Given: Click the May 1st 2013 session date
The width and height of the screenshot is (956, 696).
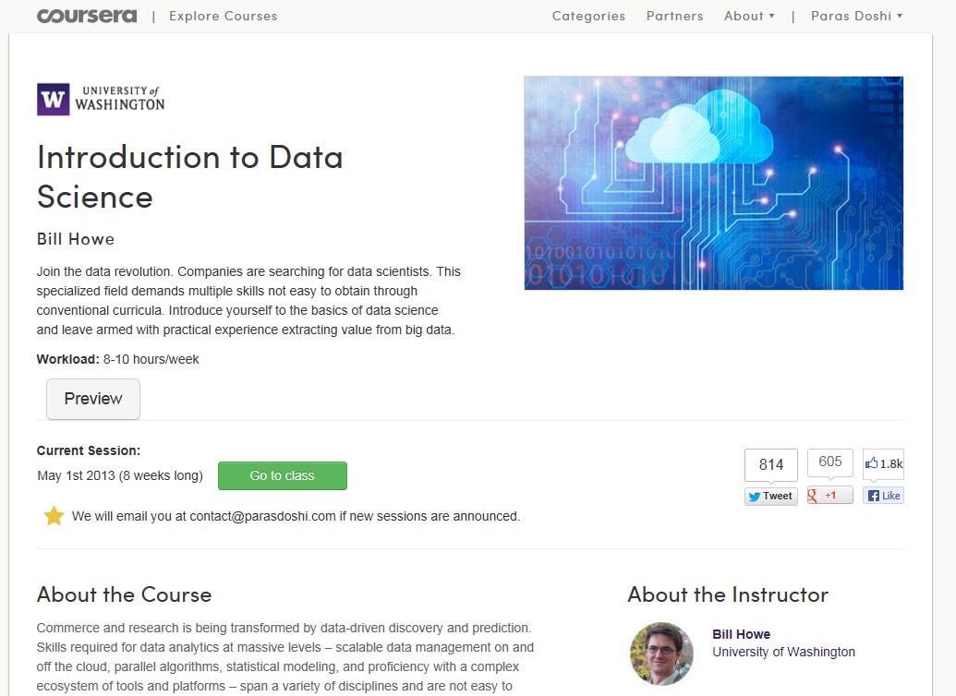Looking at the screenshot, I should (x=120, y=475).
